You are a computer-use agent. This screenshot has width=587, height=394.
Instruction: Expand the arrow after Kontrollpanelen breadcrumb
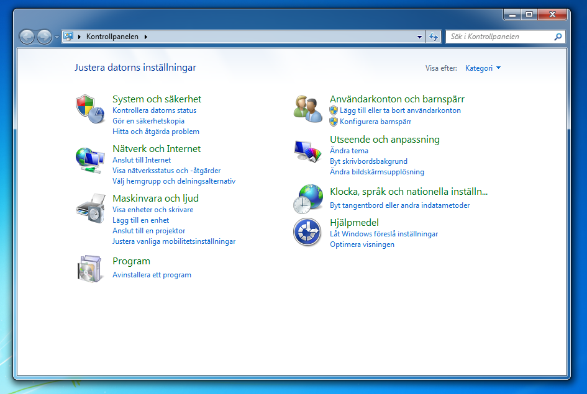[146, 37]
